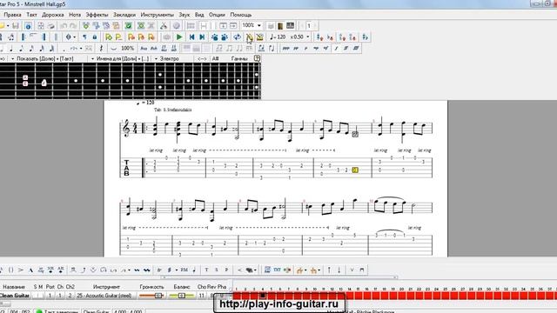Open the x0.50 speed dropdown
This screenshot has height=313, width=557.
pyautogui.click(x=307, y=37)
